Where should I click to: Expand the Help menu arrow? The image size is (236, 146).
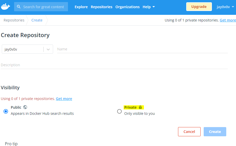(x=154, y=7)
